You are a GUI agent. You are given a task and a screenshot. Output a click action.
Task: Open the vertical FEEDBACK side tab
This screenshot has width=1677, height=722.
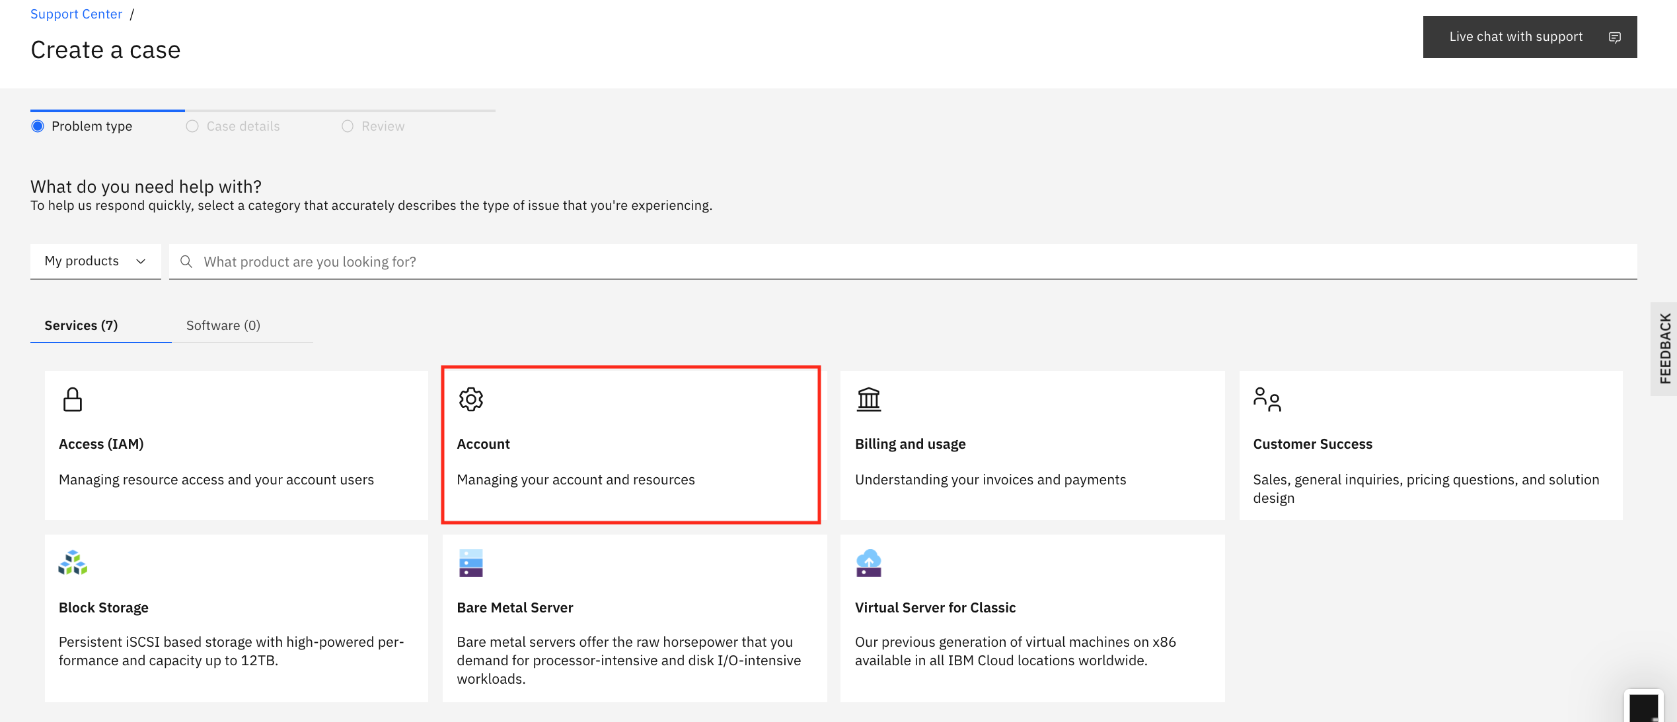click(1664, 348)
